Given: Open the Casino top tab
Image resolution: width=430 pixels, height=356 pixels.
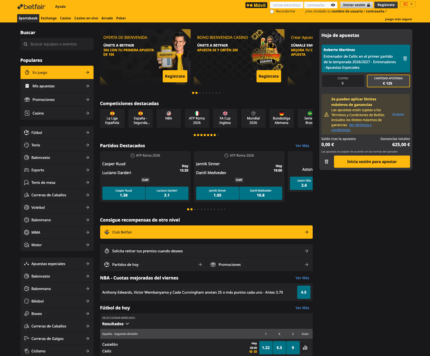Looking at the screenshot, I should (66, 18).
